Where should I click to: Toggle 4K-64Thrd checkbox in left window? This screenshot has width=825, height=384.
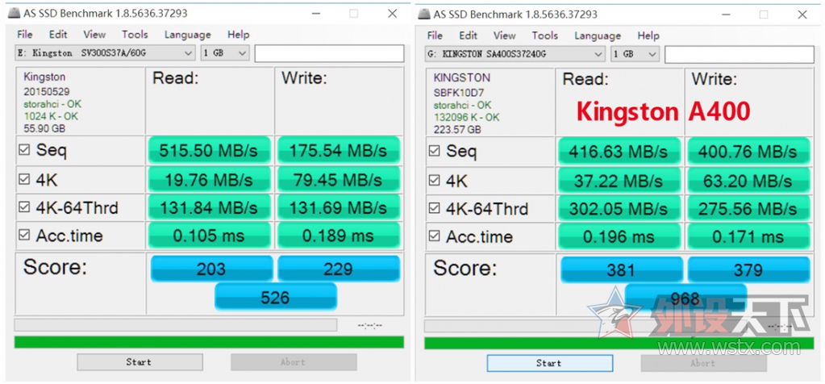click(24, 208)
